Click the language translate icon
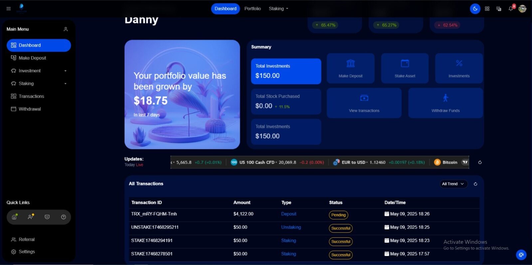The height and width of the screenshot is (265, 532). point(499,9)
